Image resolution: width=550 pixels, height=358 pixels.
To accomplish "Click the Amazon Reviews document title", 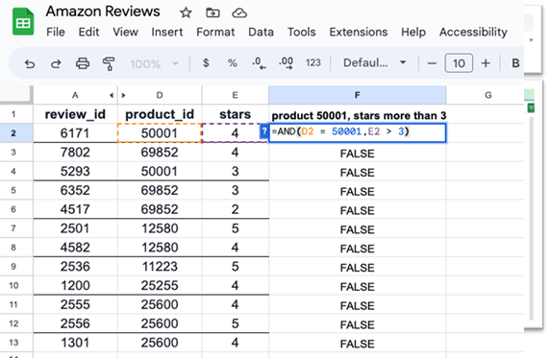I will [103, 12].
